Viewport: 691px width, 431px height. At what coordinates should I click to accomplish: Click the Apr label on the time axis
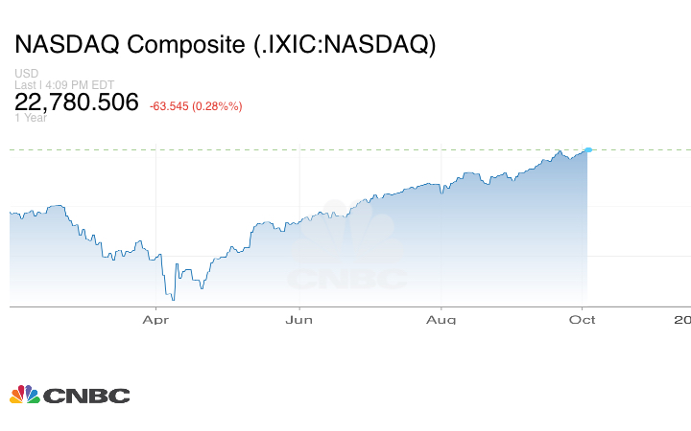[x=155, y=320]
